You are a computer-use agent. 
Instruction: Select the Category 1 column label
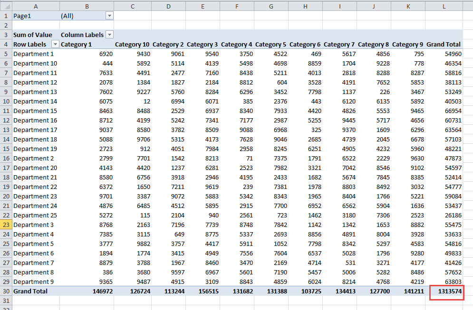(87, 44)
